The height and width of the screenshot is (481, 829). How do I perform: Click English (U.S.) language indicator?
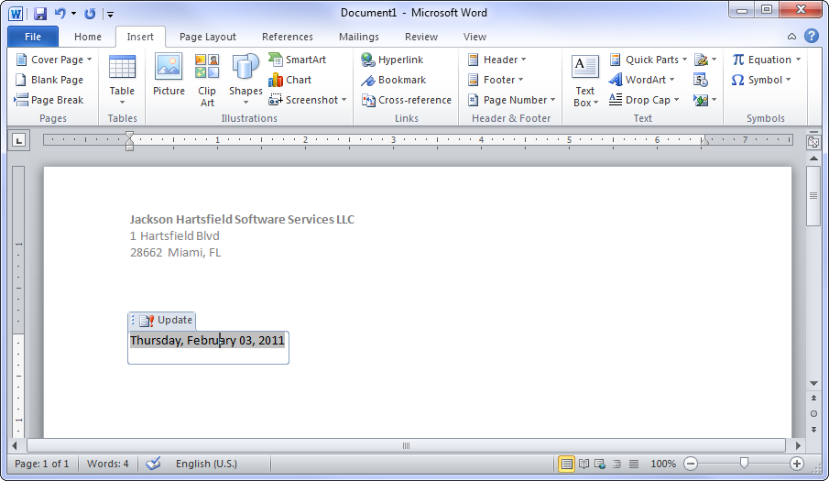[206, 464]
